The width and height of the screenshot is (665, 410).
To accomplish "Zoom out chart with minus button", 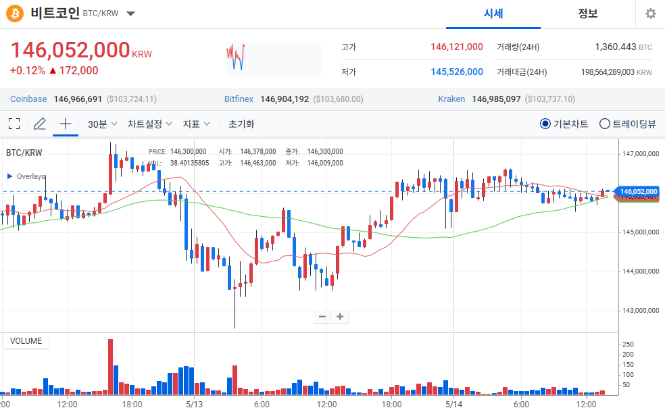I will coord(322,317).
